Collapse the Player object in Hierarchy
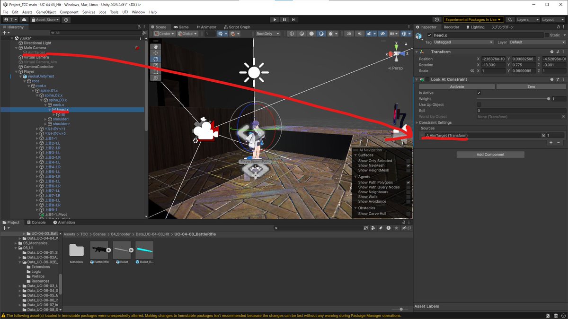Screen dimensions: 568x319 point(17,71)
